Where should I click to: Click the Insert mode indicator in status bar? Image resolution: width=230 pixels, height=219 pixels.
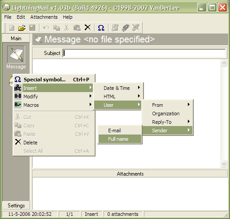tap(91, 214)
